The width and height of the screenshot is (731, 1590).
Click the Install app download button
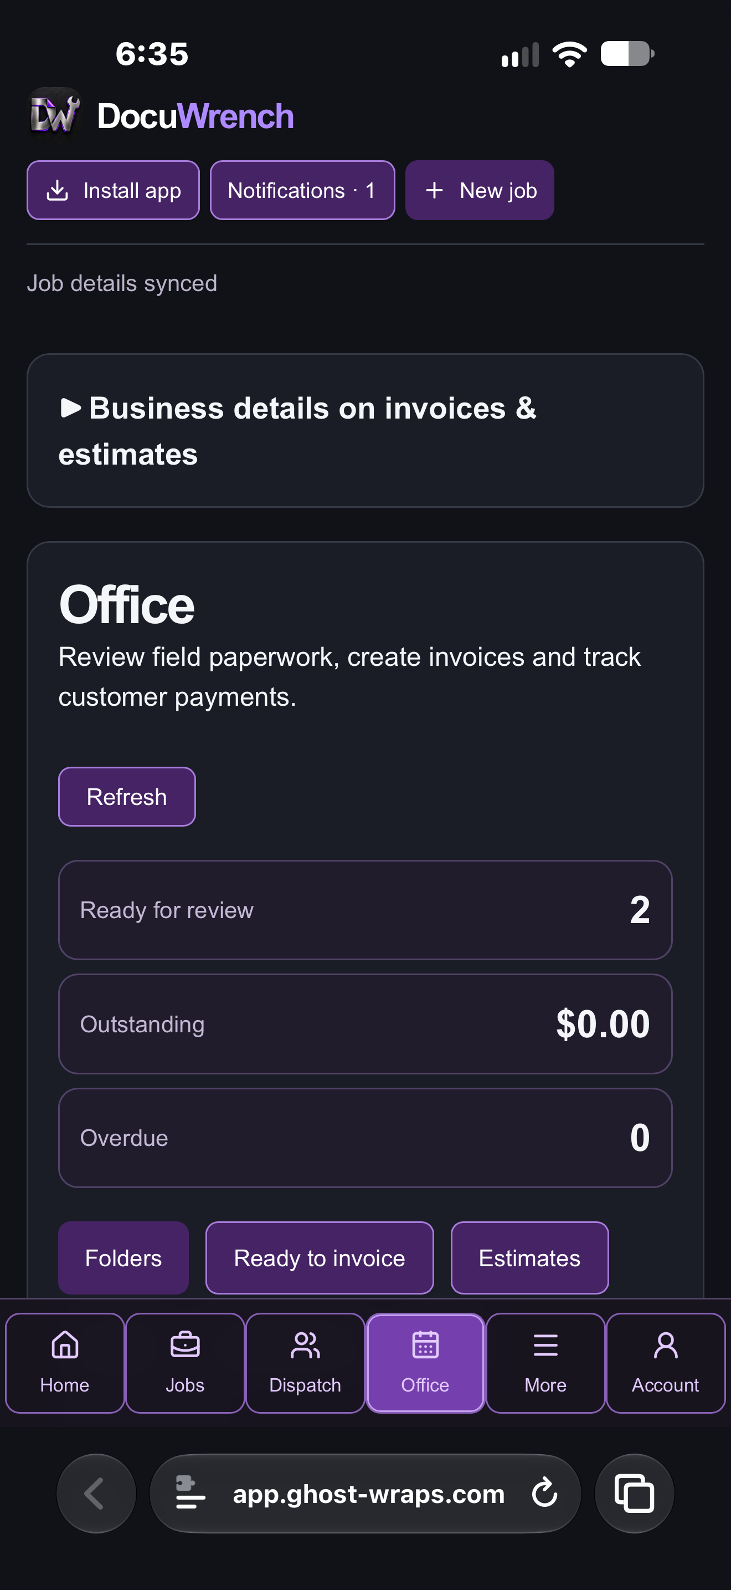[x=114, y=190]
